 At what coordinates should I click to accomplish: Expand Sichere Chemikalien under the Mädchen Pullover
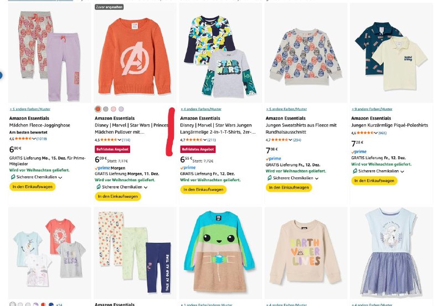pyautogui.click(x=145, y=187)
